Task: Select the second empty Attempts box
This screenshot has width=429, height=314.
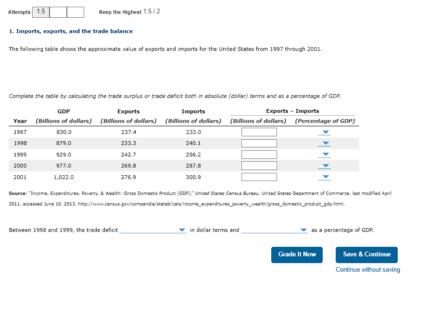Action: pyautogui.click(x=58, y=12)
